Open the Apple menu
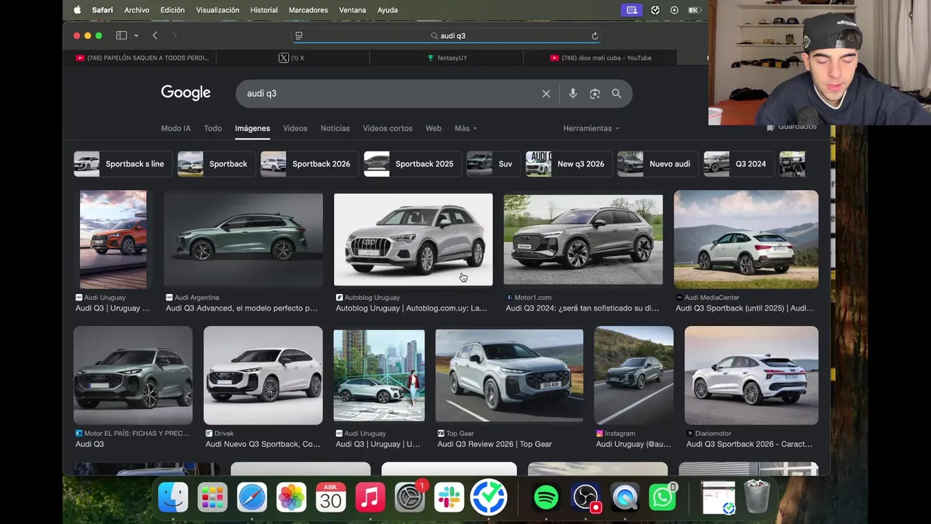The width and height of the screenshot is (931, 524). tap(77, 10)
